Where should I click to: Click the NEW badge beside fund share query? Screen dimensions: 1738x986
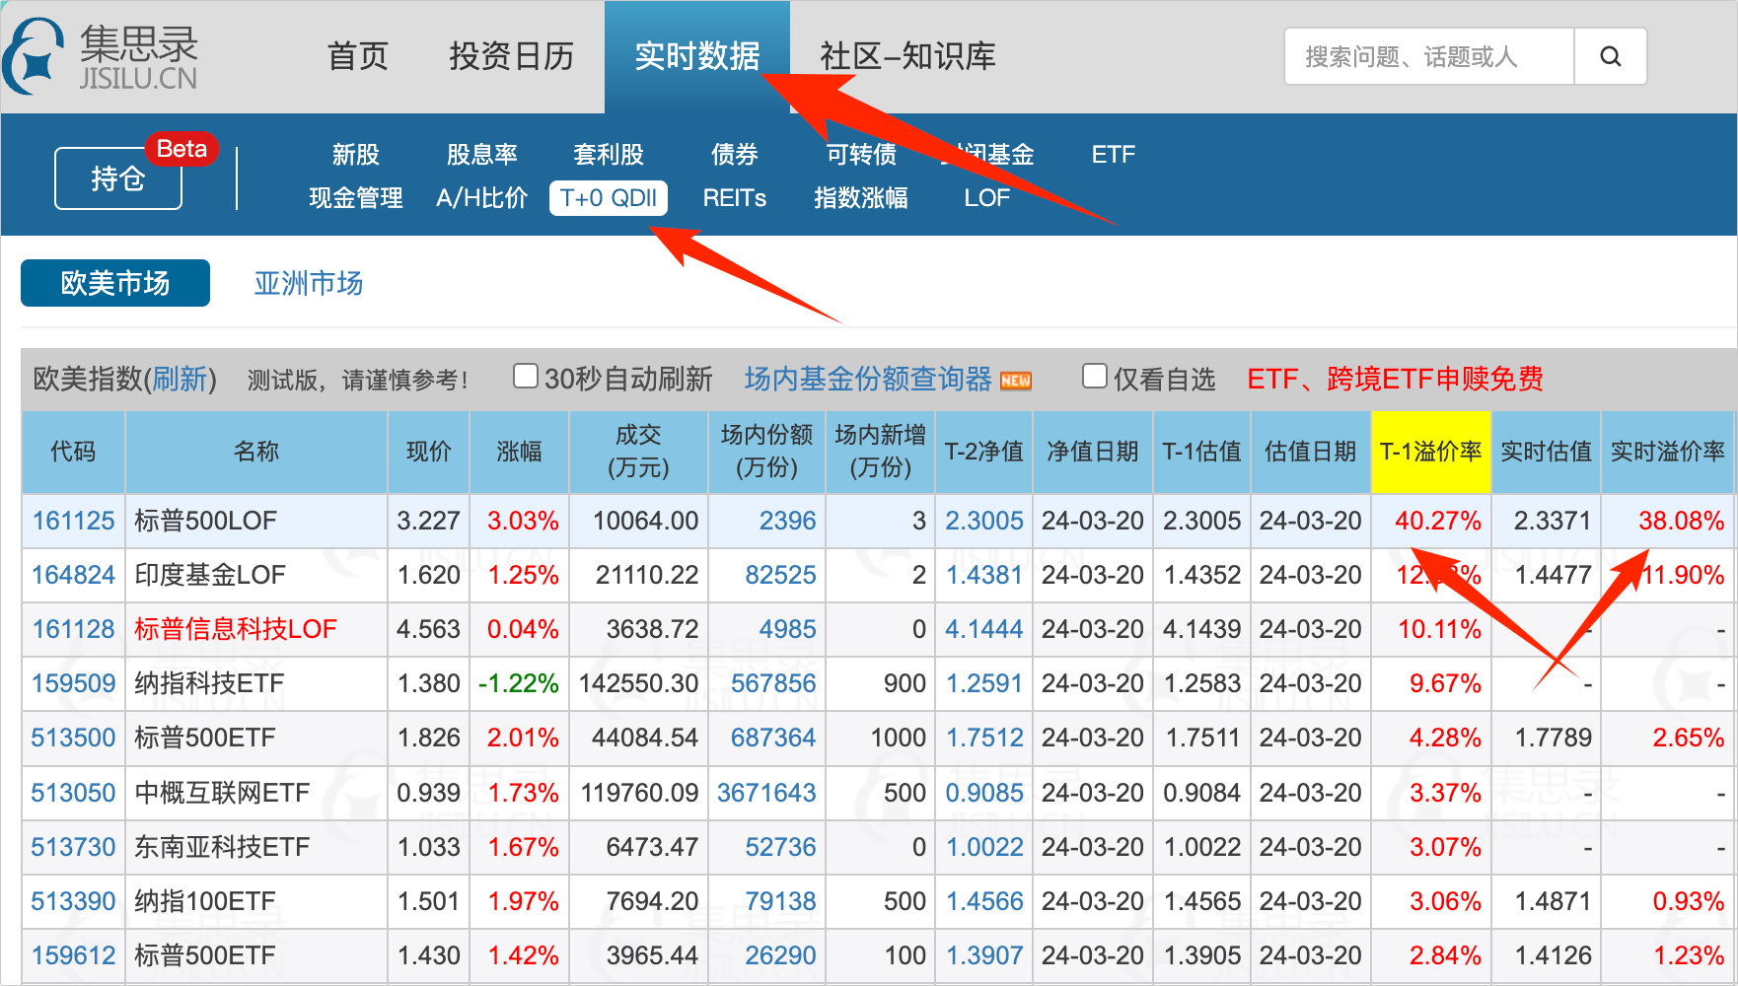click(x=1015, y=381)
